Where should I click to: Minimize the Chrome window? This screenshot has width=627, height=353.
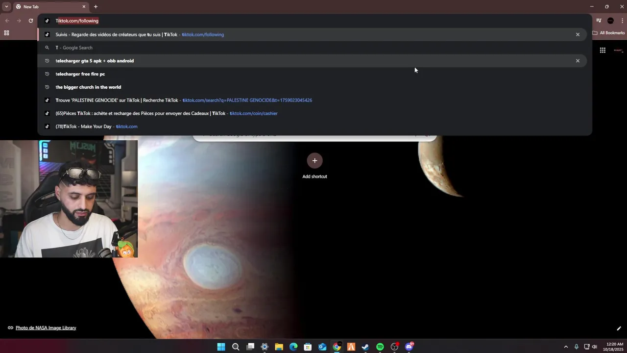(x=592, y=6)
